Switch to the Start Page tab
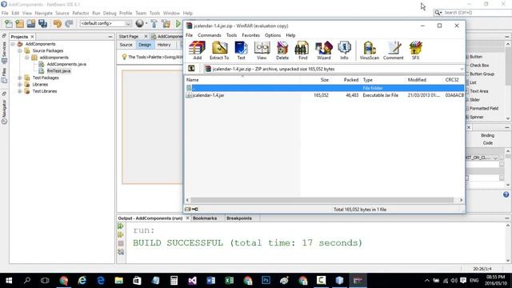The width and height of the screenshot is (512, 288). (x=129, y=36)
